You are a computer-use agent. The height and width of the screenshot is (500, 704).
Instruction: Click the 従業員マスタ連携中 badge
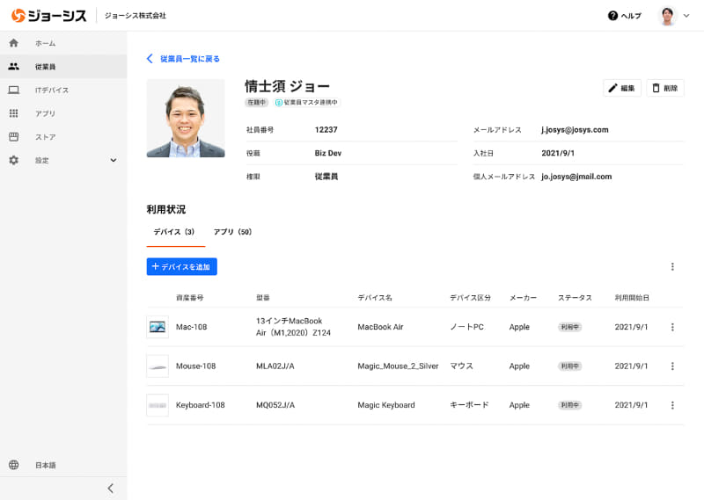(307, 102)
